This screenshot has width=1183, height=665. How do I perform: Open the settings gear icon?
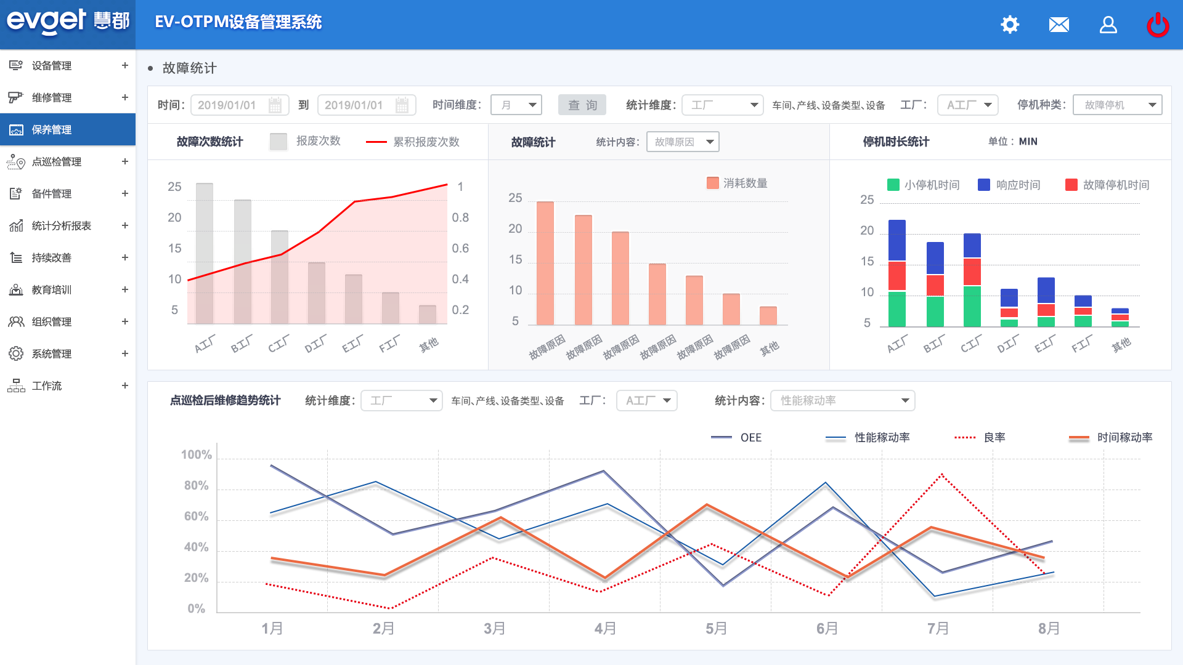click(x=1010, y=25)
